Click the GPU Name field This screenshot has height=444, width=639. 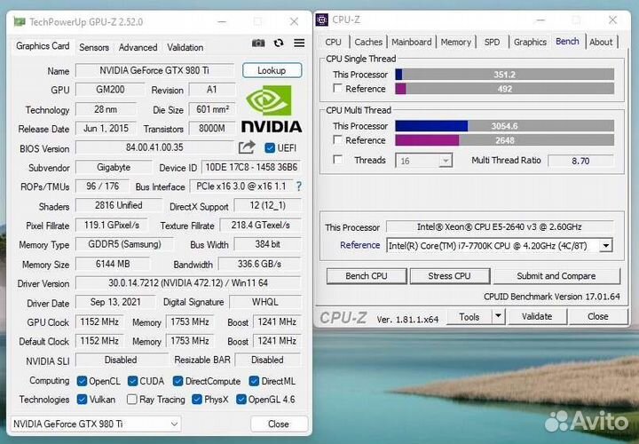coord(154,70)
